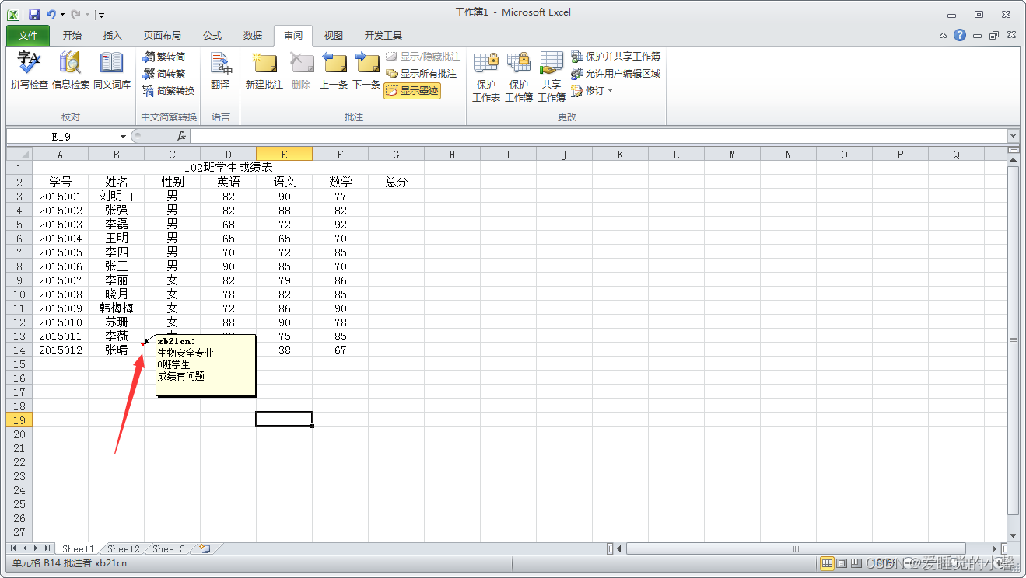Open the 同义词库 thesaurus
1026x578 pixels.
[x=112, y=70]
